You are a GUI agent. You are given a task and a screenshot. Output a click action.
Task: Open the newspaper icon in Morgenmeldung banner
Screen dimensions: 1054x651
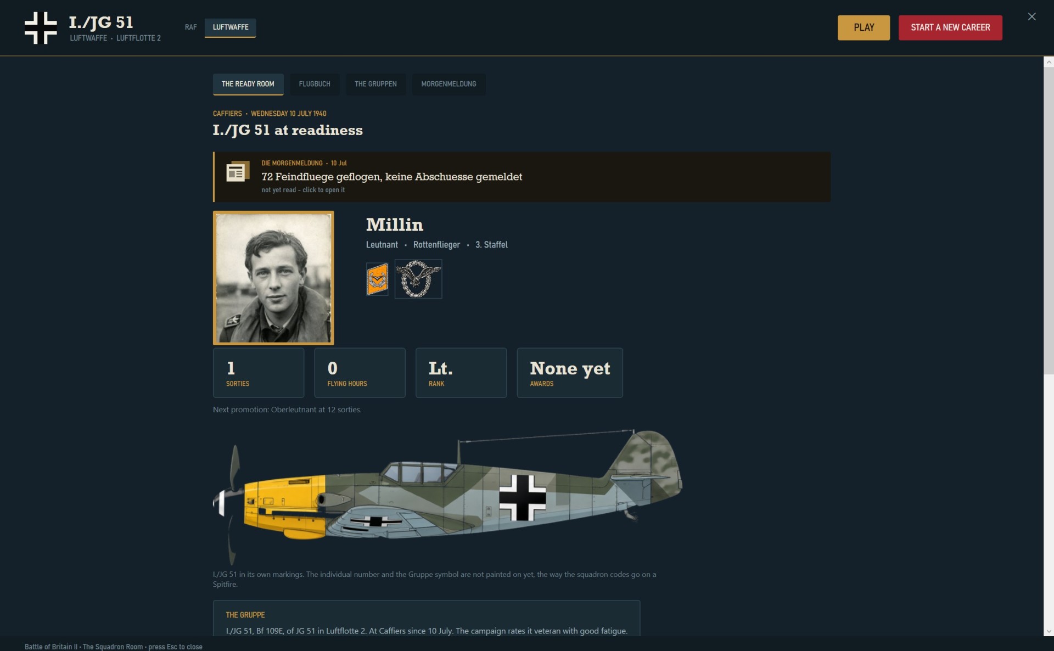coord(238,172)
